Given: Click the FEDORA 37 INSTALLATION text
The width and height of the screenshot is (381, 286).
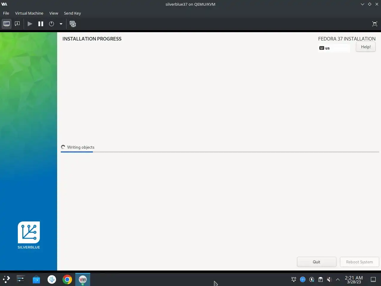Looking at the screenshot, I should coord(347,39).
